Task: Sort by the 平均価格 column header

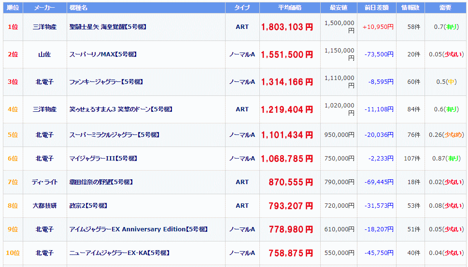Action: coord(290,8)
